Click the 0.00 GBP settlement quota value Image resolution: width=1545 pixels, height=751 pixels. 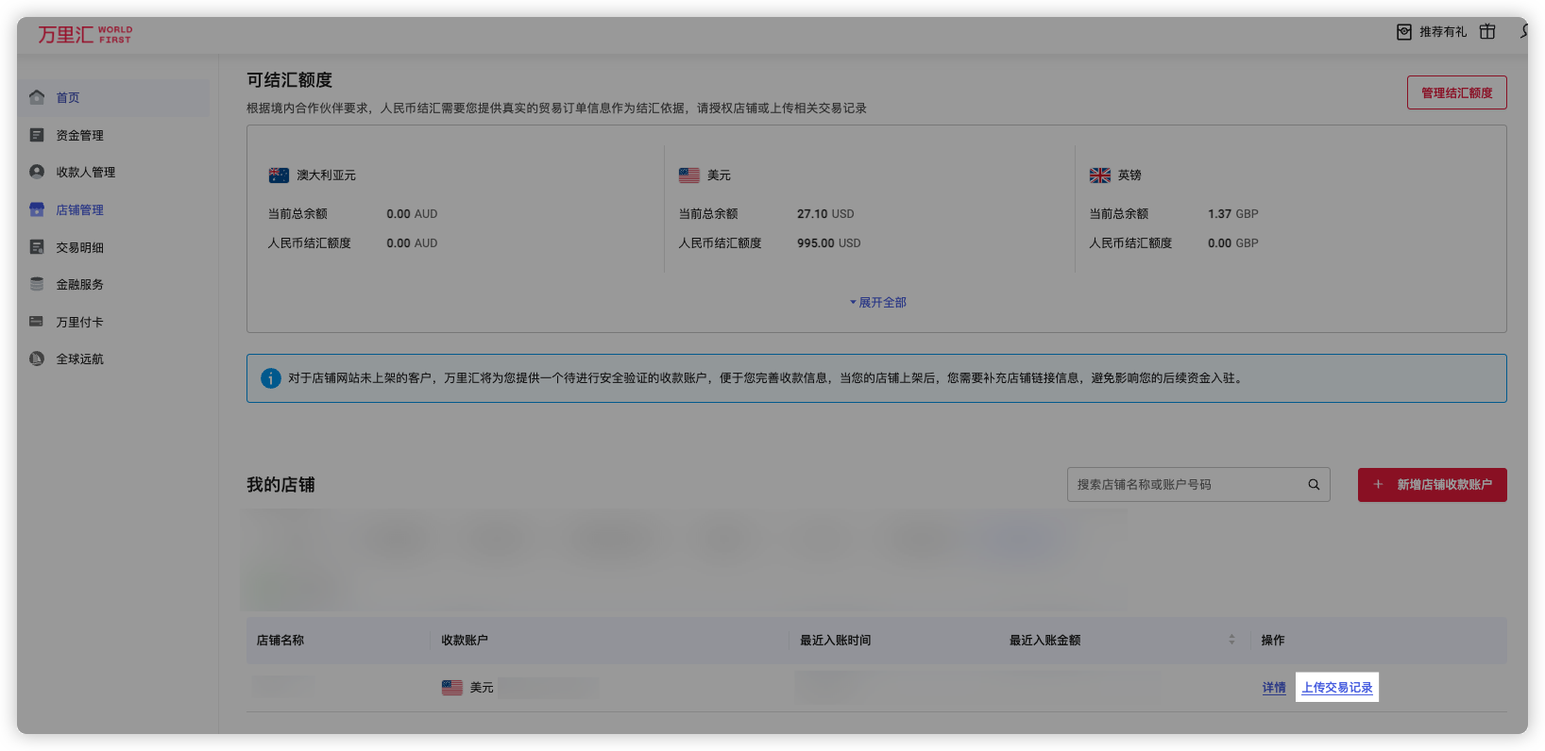pos(1233,243)
